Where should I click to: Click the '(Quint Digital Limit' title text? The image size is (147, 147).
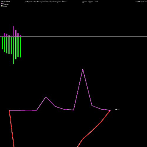click(x=90, y=2)
